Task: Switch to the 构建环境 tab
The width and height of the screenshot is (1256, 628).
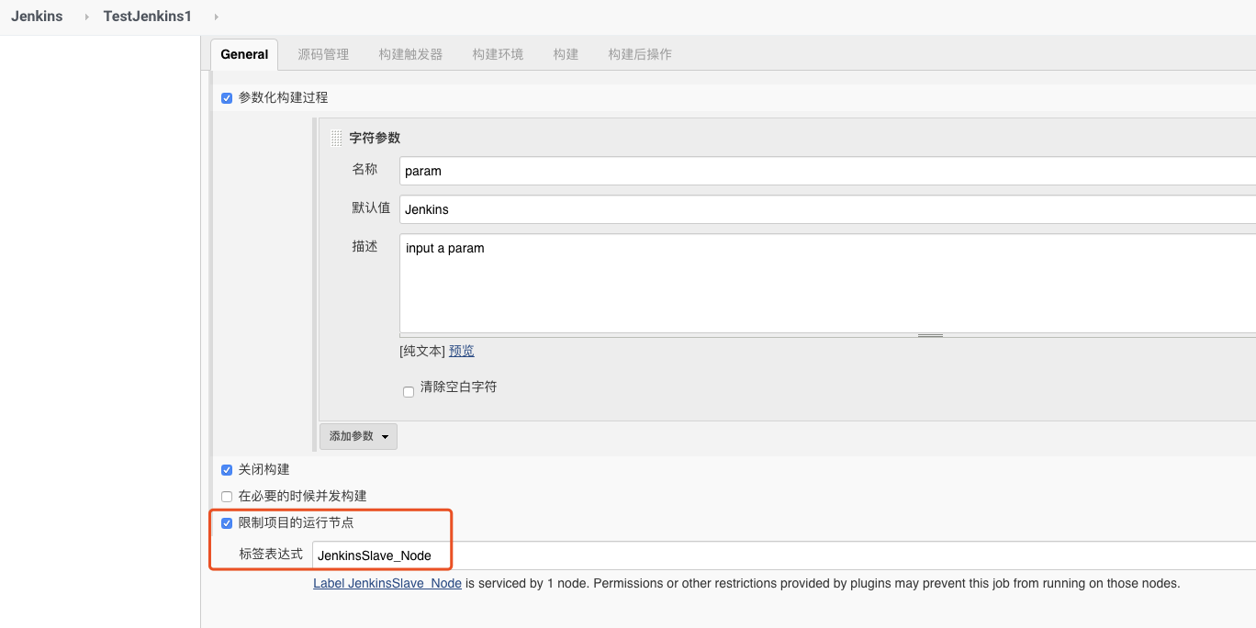Action: click(498, 54)
